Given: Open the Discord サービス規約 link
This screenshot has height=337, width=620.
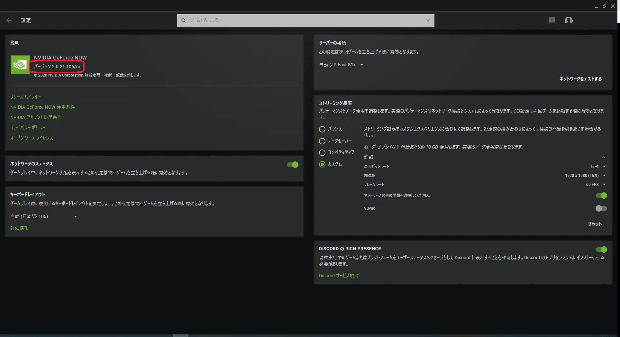Looking at the screenshot, I should point(339,276).
